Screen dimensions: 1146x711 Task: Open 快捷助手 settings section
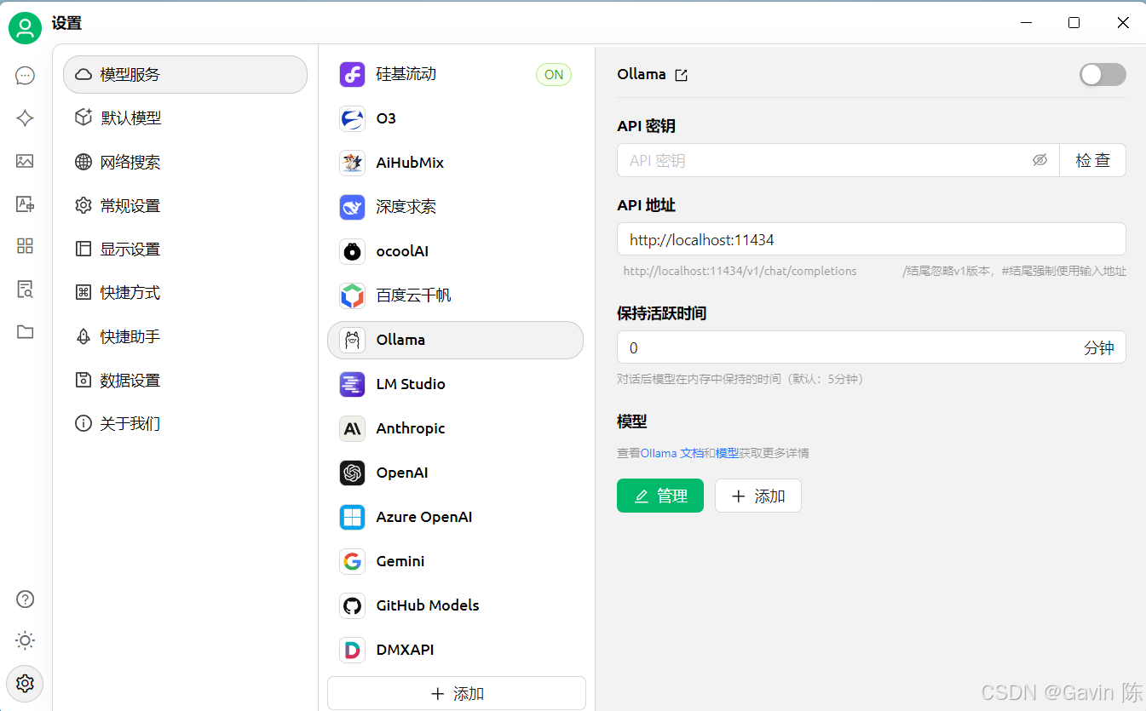(x=185, y=336)
